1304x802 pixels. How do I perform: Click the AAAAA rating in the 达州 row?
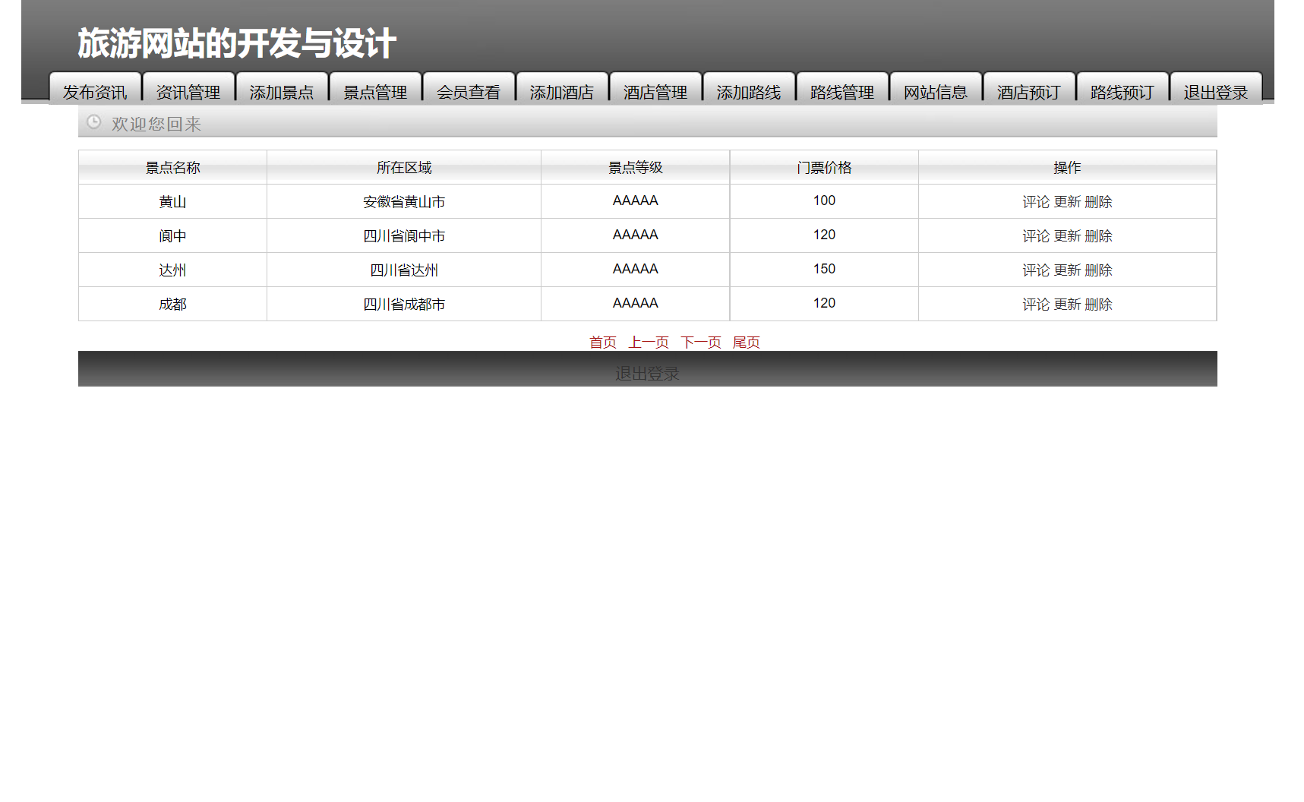636,270
